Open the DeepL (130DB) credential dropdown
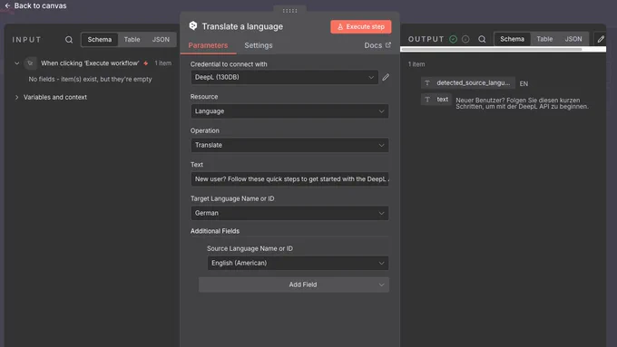617x347 pixels. (x=285, y=77)
